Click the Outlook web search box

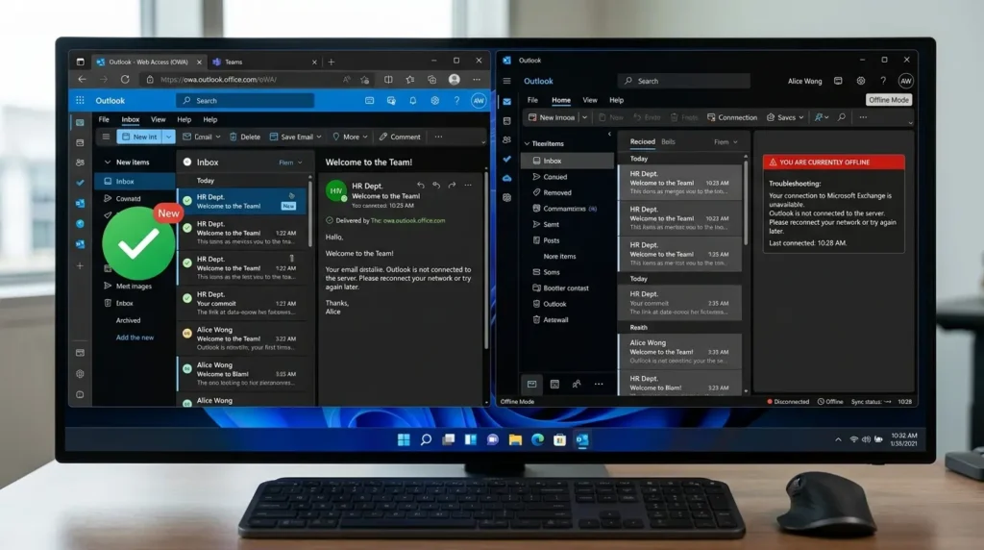click(x=245, y=100)
